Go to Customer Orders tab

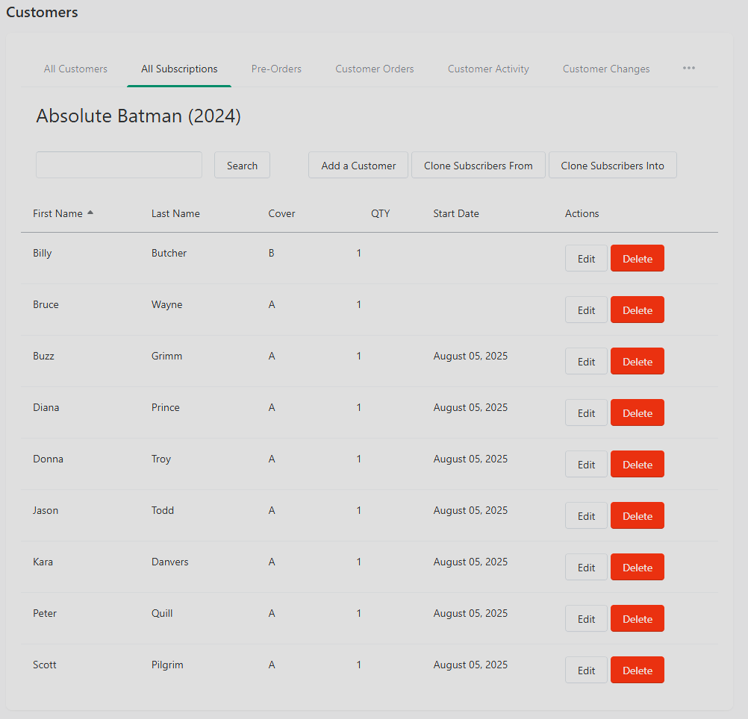point(375,69)
